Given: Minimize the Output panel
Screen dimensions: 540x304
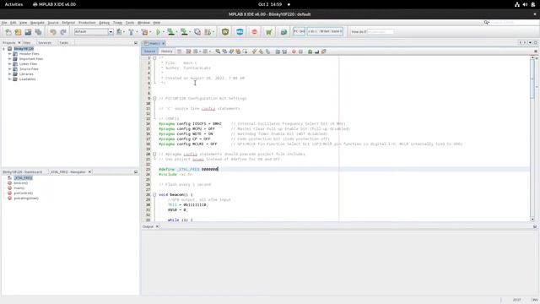Looking at the screenshot, I should coord(535,226).
